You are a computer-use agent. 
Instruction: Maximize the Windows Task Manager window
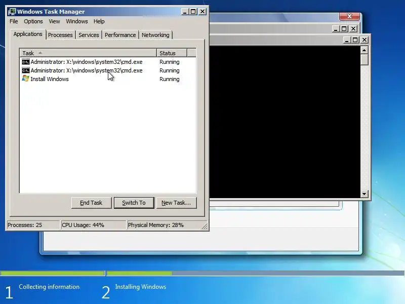coord(193,12)
